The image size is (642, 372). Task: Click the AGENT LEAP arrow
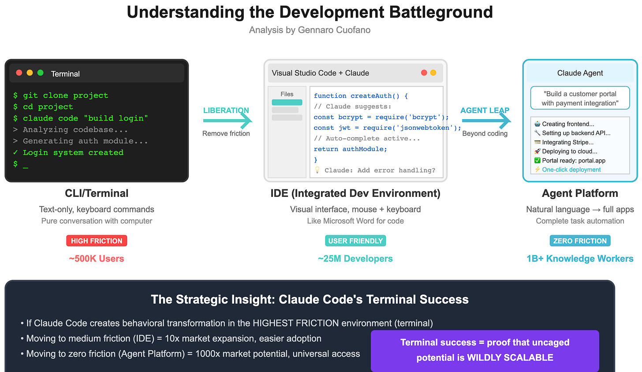click(x=486, y=120)
